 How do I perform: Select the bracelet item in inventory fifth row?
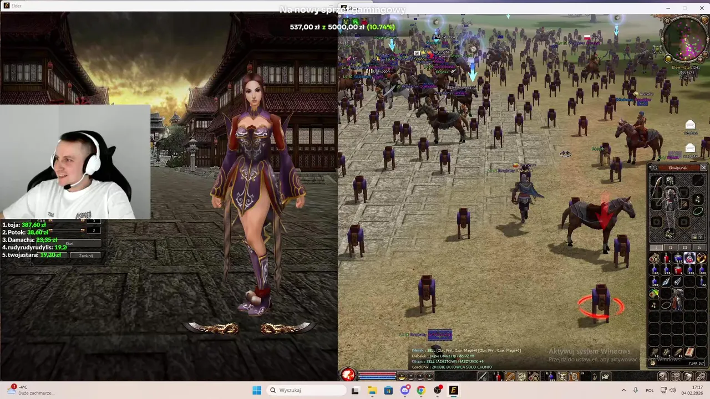pyautogui.click(x=666, y=304)
